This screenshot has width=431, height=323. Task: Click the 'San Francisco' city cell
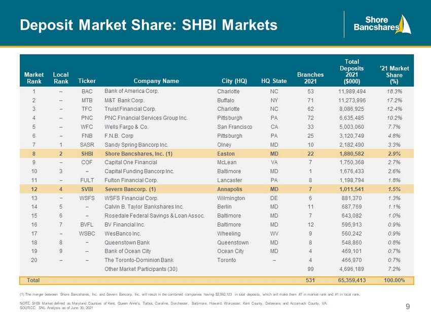(234, 127)
